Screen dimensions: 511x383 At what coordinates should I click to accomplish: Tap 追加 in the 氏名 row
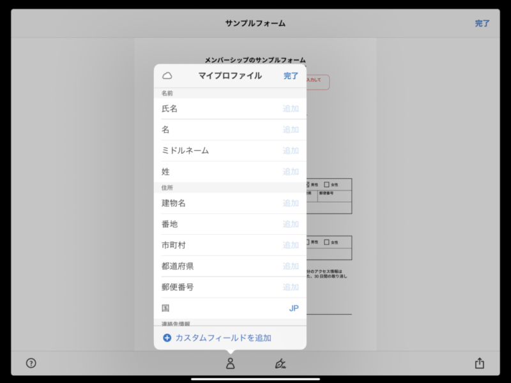[x=291, y=109]
